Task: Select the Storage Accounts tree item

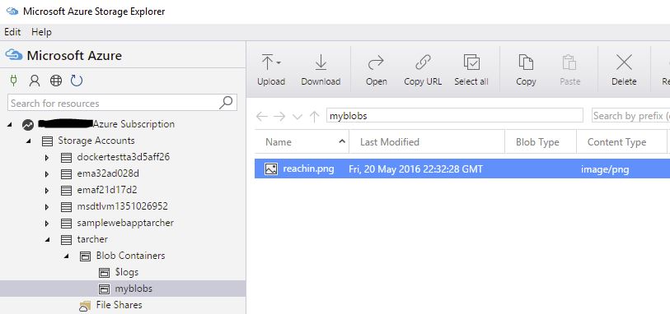Action: pyautogui.click(x=96, y=141)
